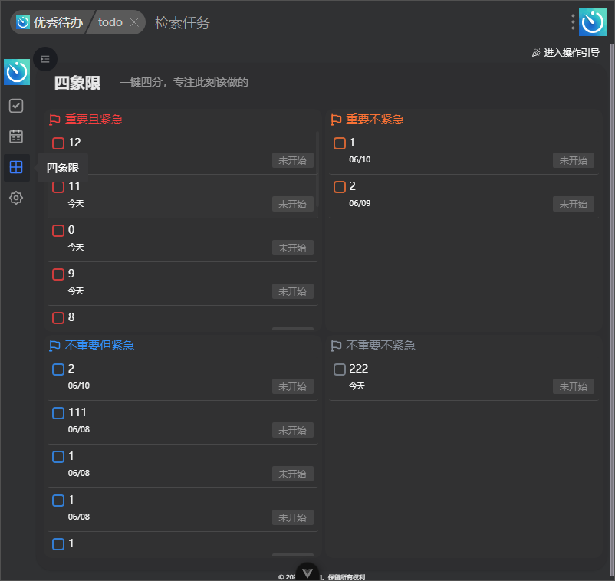The width and height of the screenshot is (615, 581).
Task: Click the 四象限 page heading
Action: [77, 83]
